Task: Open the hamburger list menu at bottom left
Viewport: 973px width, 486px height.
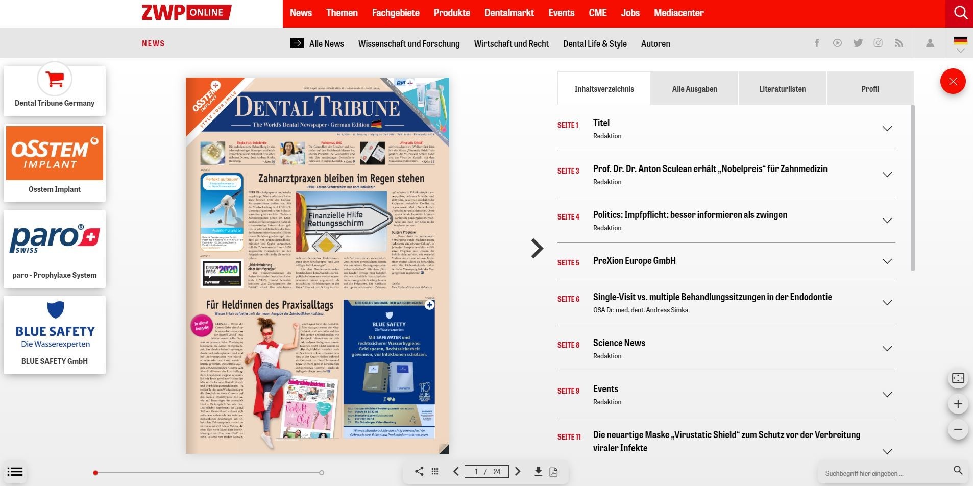Action: click(15, 472)
